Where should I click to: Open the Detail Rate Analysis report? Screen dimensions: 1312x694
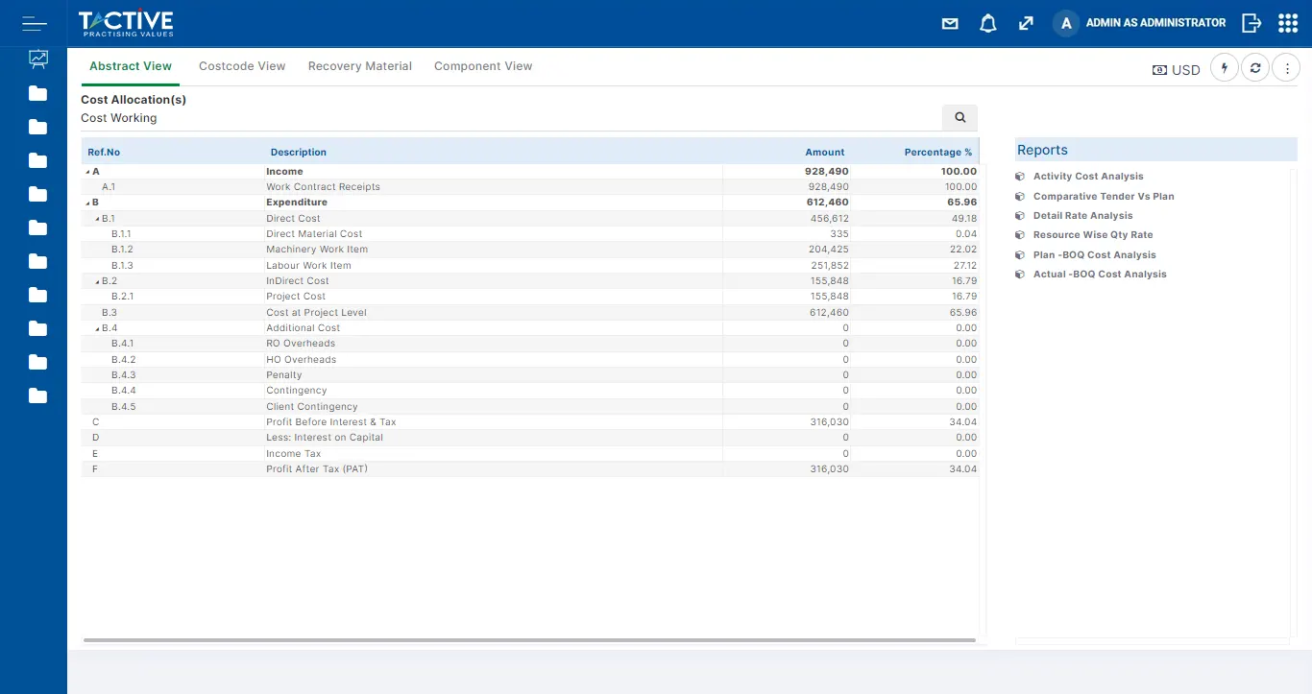pyautogui.click(x=1082, y=216)
